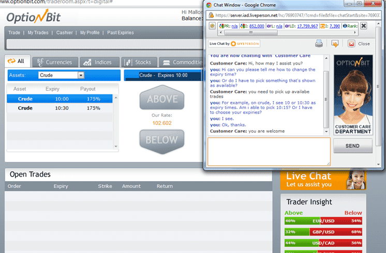
Task: Click the Stocks tab arrows icon
Action: 128,62
